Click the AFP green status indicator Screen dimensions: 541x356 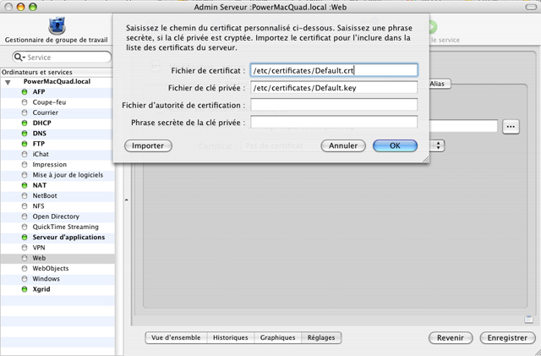click(x=25, y=92)
